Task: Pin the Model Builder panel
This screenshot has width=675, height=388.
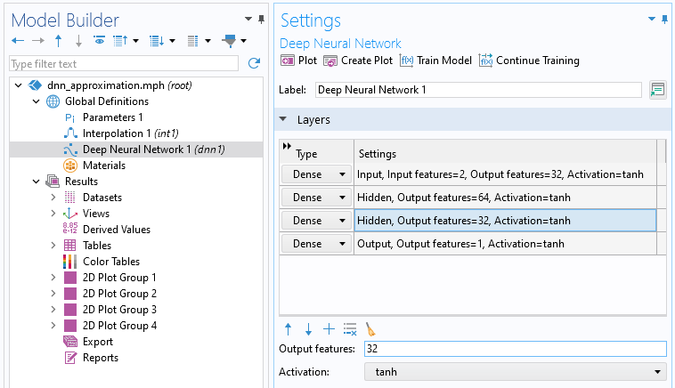Action: (261, 19)
